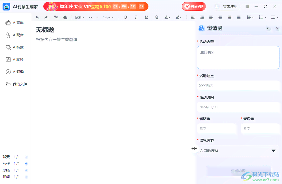Viewport: 282px width, 184px height.
Task: Click the 根据内容一键生成邀请 placeholder text
Action: coord(57,40)
